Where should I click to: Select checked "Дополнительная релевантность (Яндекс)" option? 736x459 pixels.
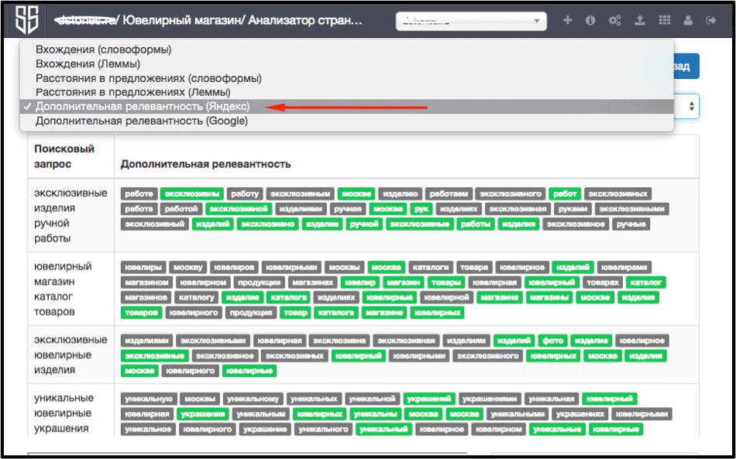pos(143,107)
